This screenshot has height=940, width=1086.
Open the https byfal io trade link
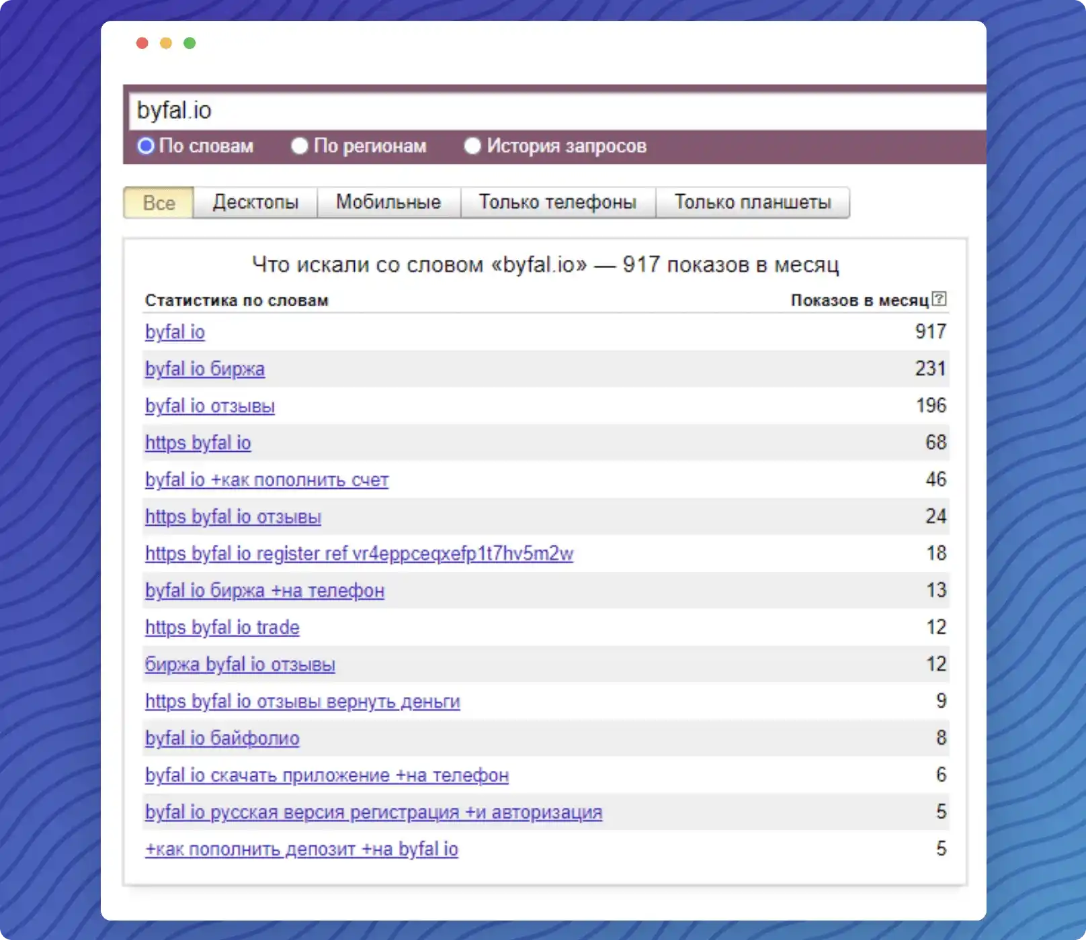(x=222, y=628)
